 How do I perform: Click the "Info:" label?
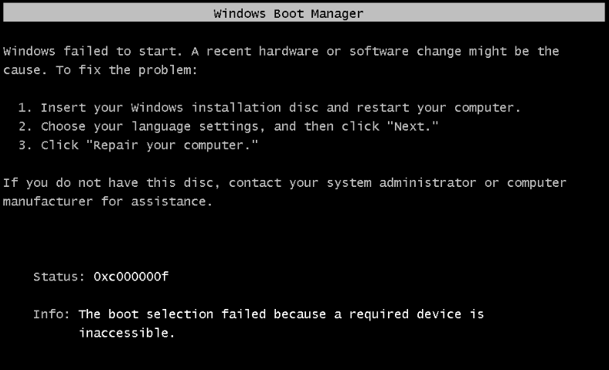click(52, 314)
